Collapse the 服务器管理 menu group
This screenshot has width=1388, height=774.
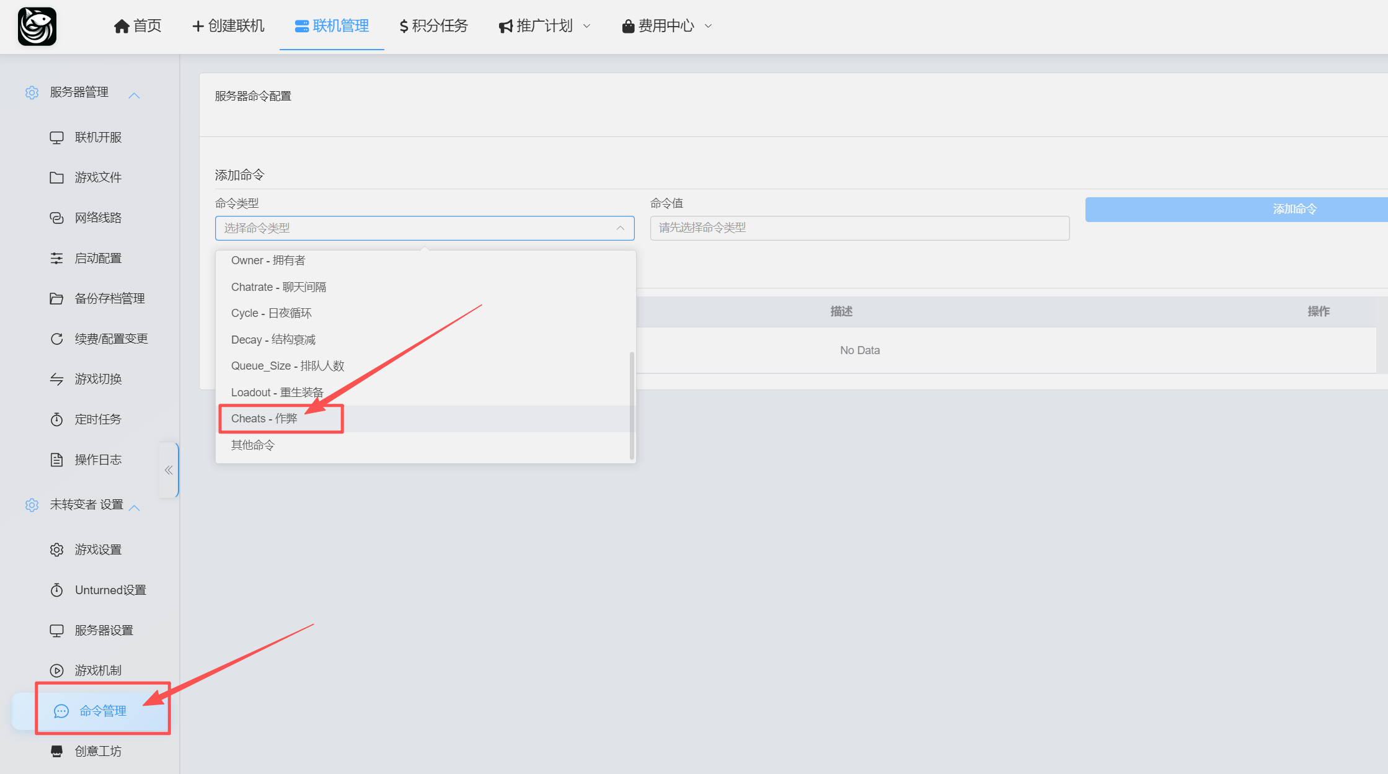coord(134,95)
